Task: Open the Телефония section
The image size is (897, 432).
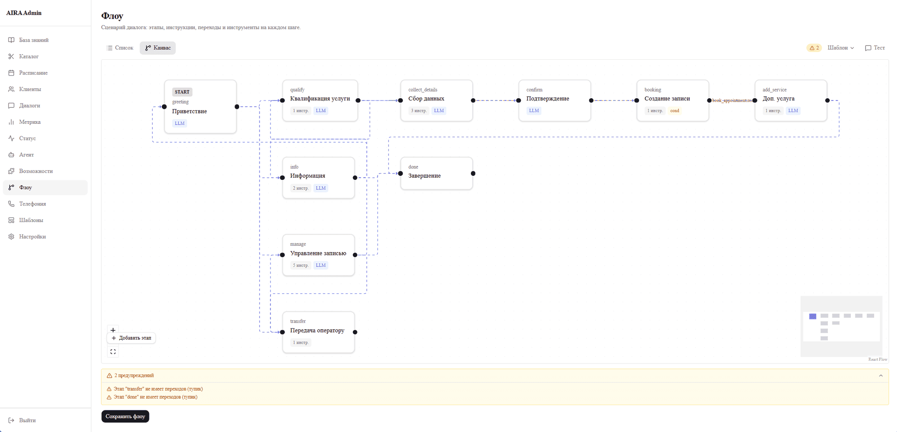Action: (x=45, y=204)
